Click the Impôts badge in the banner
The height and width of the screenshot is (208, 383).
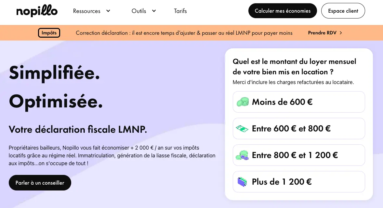[49, 33]
